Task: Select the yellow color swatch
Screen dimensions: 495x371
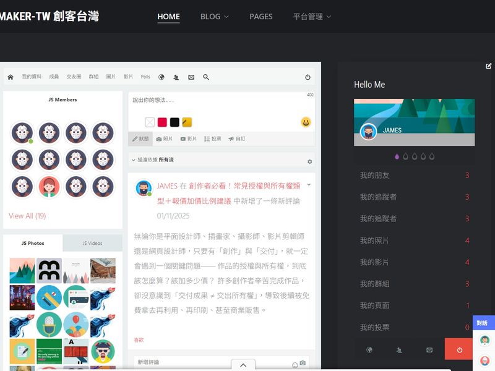Action: [187, 122]
